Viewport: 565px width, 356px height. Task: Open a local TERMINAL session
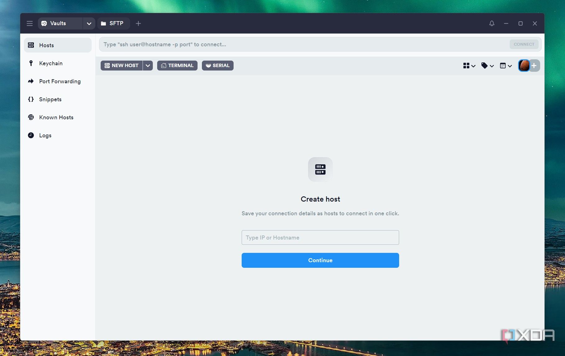tap(177, 66)
